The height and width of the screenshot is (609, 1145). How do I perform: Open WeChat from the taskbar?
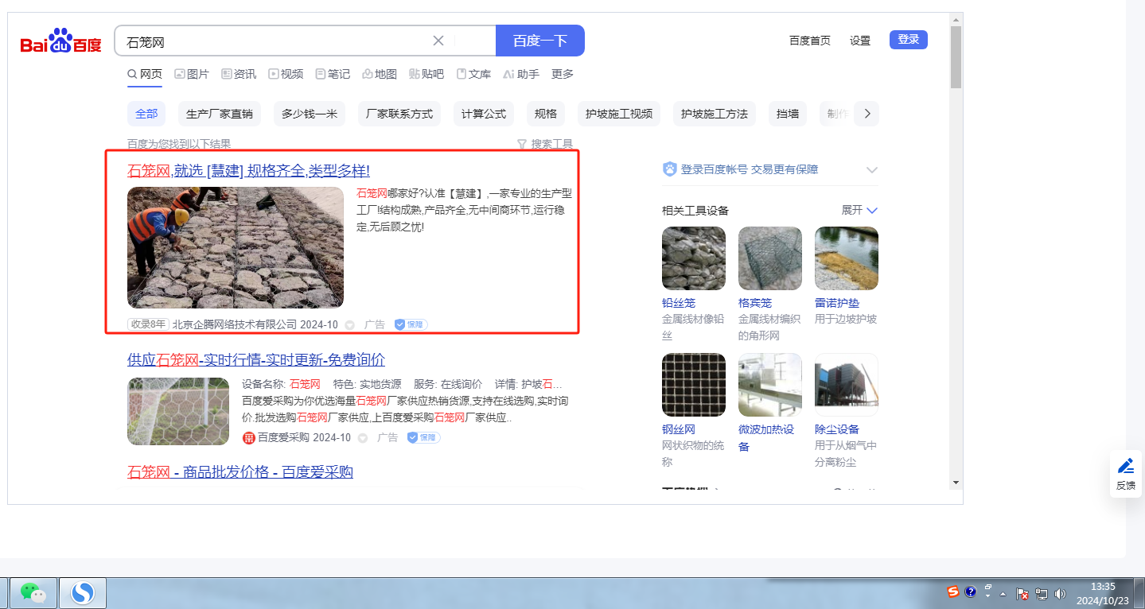coord(33,593)
